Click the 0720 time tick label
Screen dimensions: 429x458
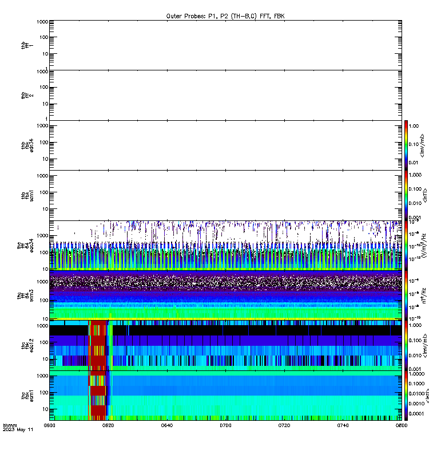284,425
